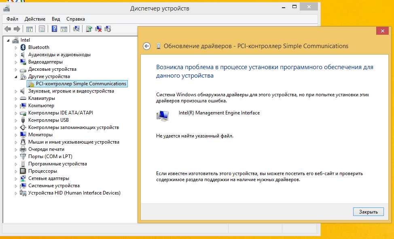The width and height of the screenshot is (394, 239).
Task: Select the Очереди печати row
Action: (46, 149)
